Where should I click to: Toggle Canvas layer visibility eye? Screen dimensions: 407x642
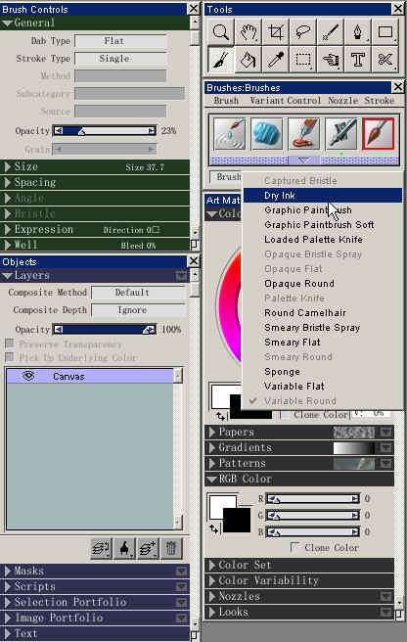pos(27,376)
